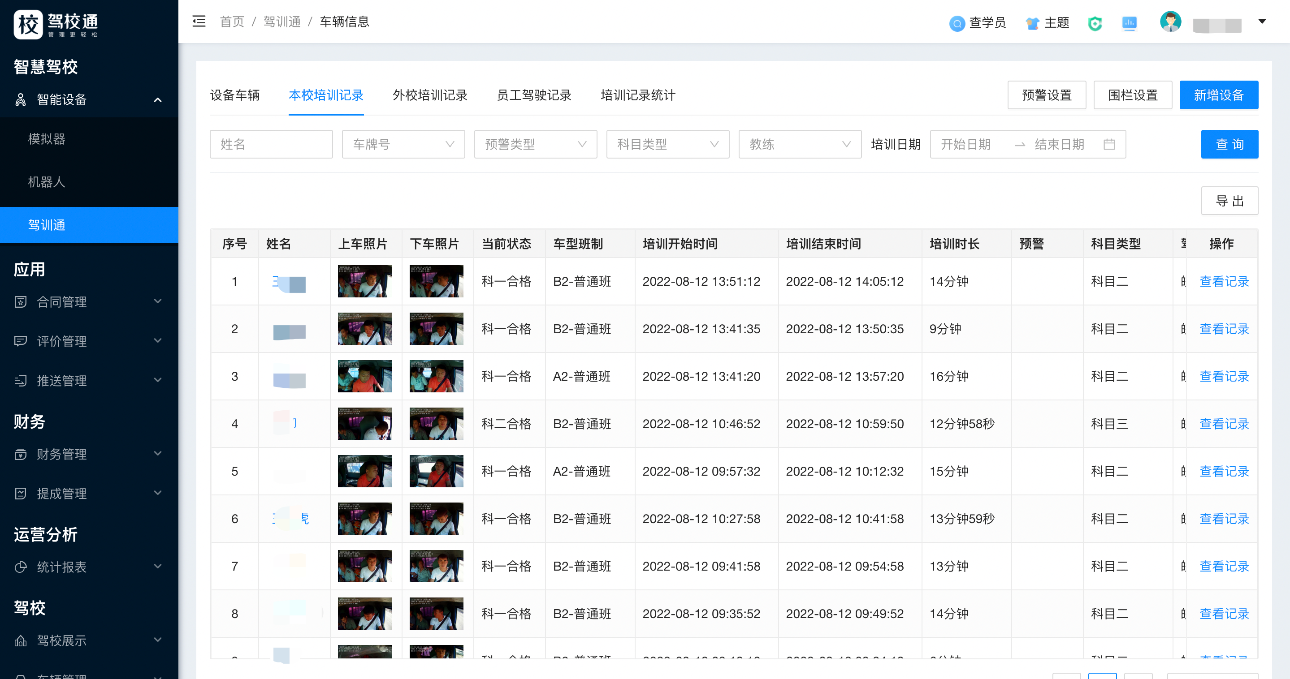The width and height of the screenshot is (1290, 679).
Task: Click the 驾训通 breadcrumb link
Action: 282,21
